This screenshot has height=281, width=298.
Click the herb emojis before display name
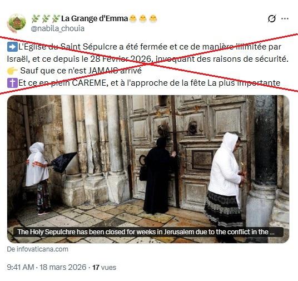pos(46,19)
